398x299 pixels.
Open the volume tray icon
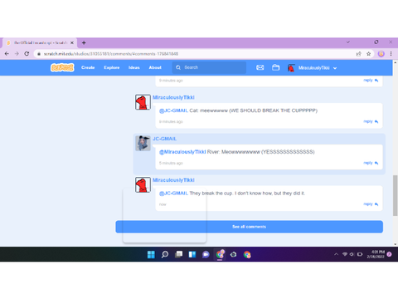352,254
